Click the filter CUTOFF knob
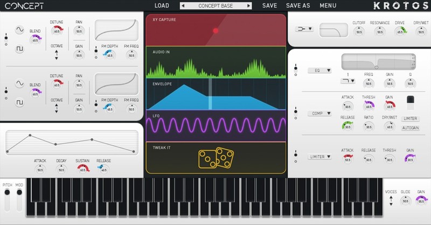This screenshot has width=431, height=225. click(x=359, y=32)
